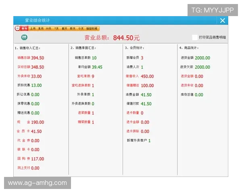The image size is (242, 193).
Task: Close the 营业综合统计 window
Action: [222, 21]
